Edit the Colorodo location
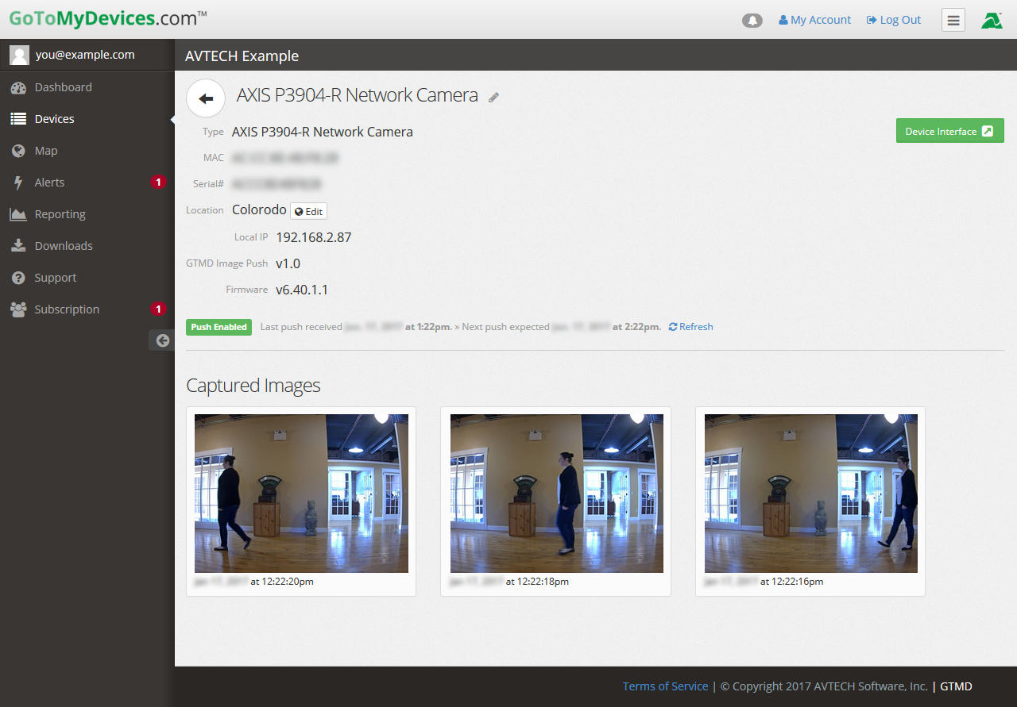1017x707 pixels. point(308,212)
